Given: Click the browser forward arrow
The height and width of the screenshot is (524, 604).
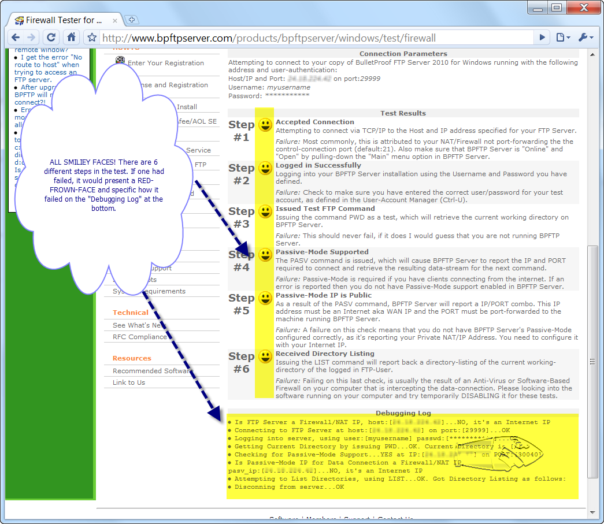Looking at the screenshot, I should point(31,38).
